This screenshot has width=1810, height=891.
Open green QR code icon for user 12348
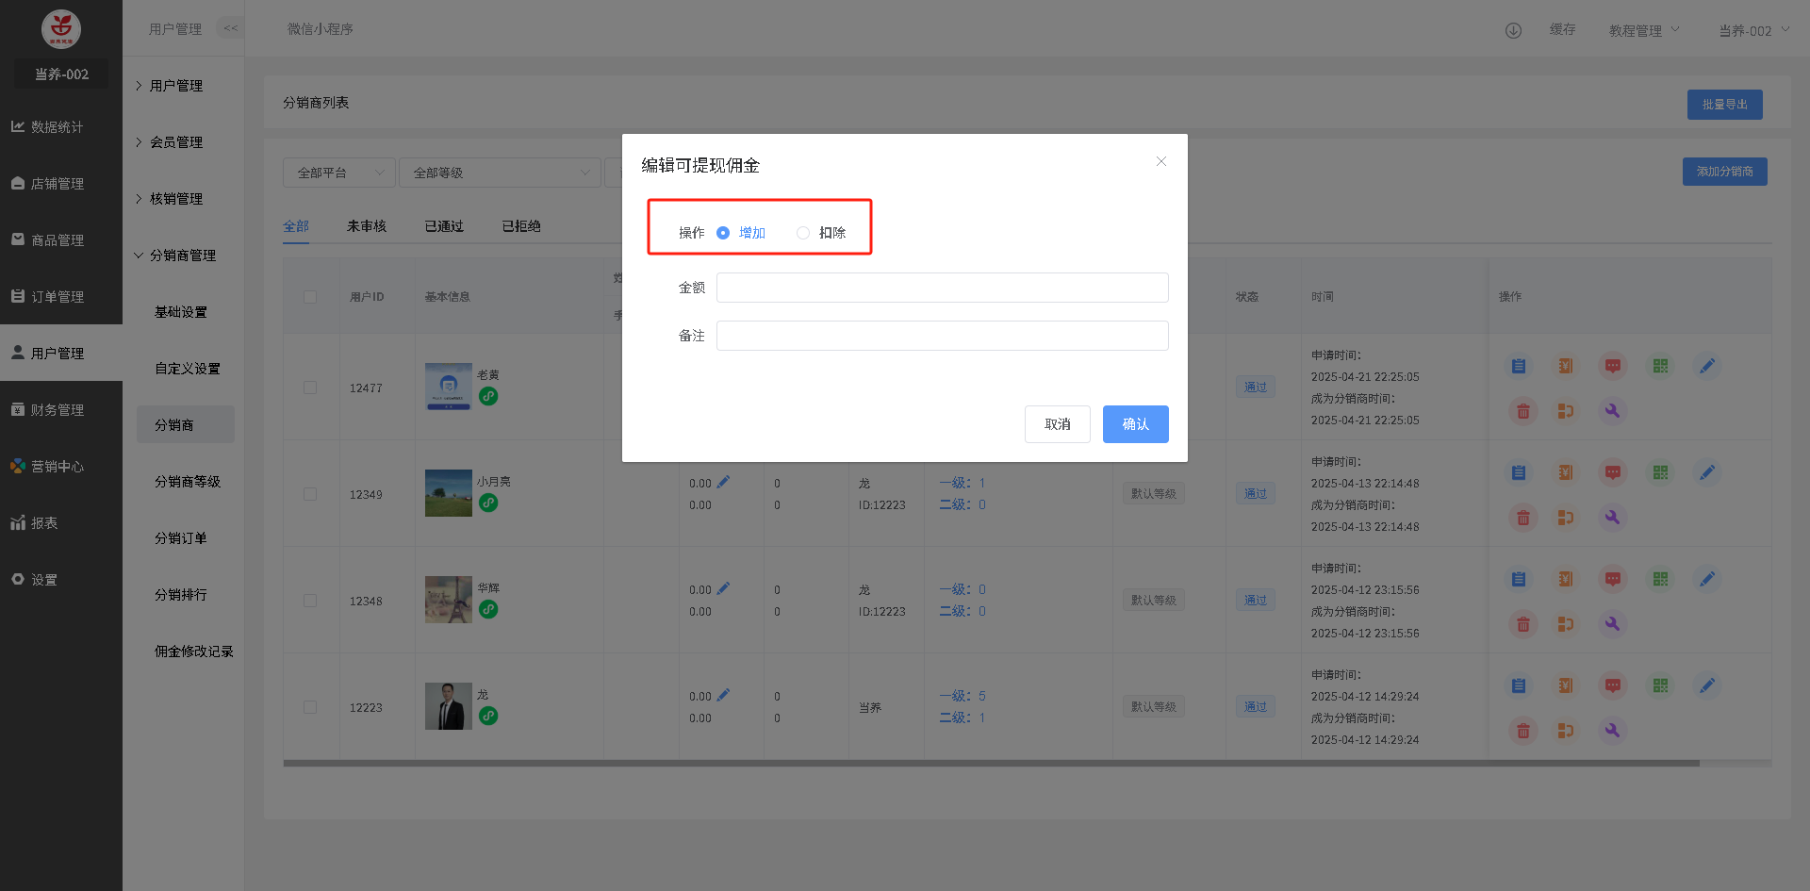pyautogui.click(x=1660, y=579)
